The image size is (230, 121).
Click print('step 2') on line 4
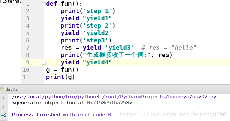88,26
